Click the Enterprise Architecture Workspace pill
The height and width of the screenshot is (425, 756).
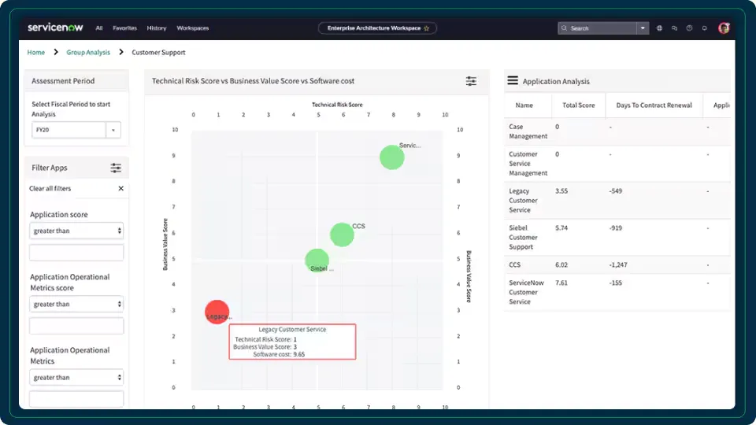377,28
